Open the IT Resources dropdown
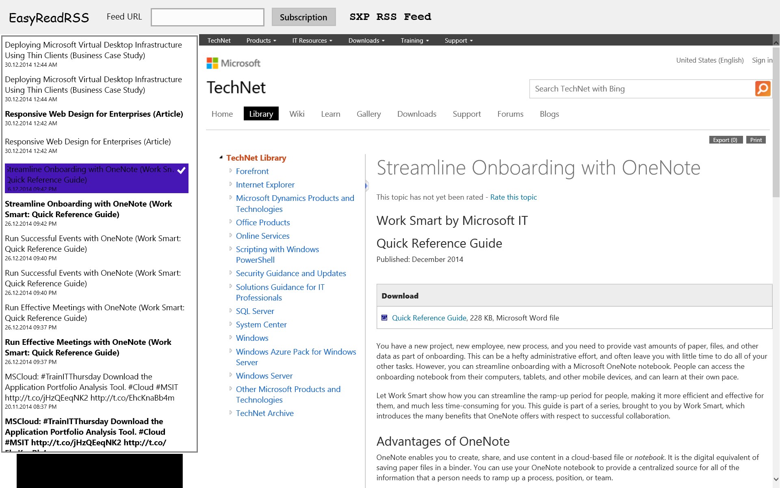Viewport: 780px width, 488px height. tap(312, 41)
